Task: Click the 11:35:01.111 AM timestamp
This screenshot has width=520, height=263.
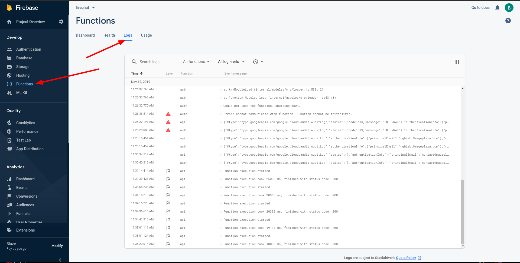Action: (142, 228)
